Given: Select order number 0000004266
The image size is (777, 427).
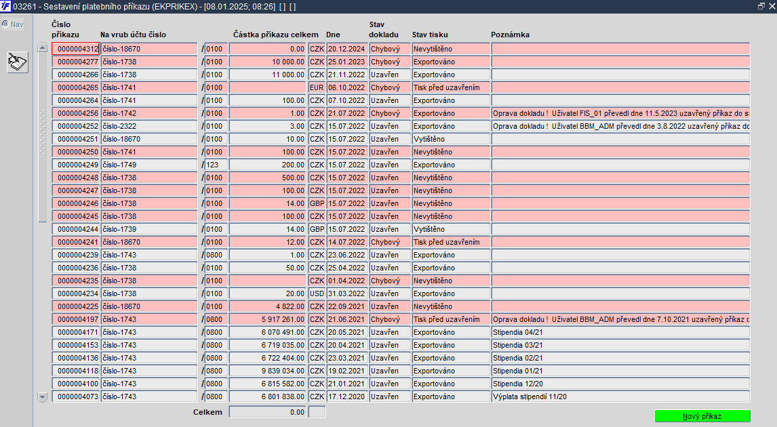Looking at the screenshot, I should pyautogui.click(x=76, y=75).
